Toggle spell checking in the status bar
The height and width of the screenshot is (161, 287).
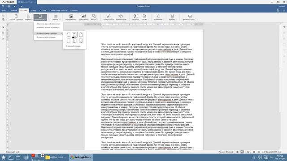tap(237, 152)
